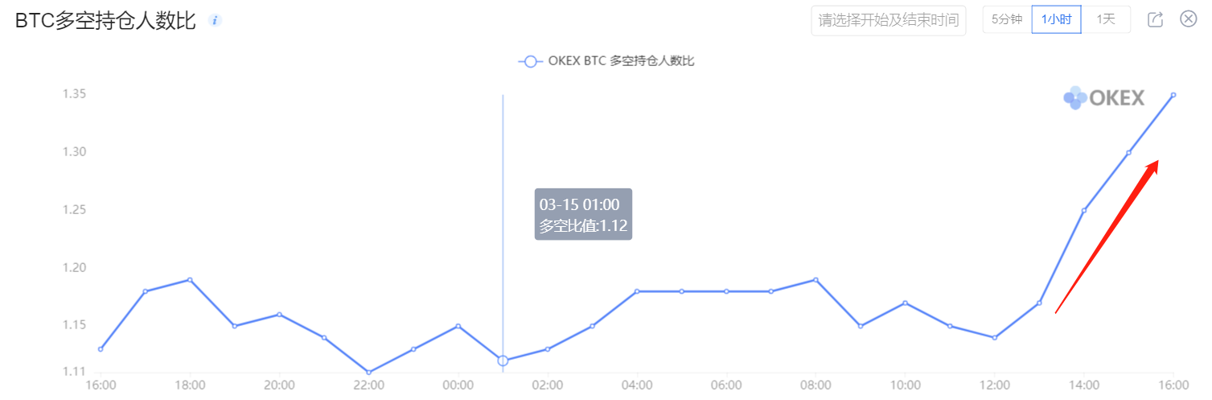
Task: Select the 1小时 interval
Action: tap(1056, 20)
